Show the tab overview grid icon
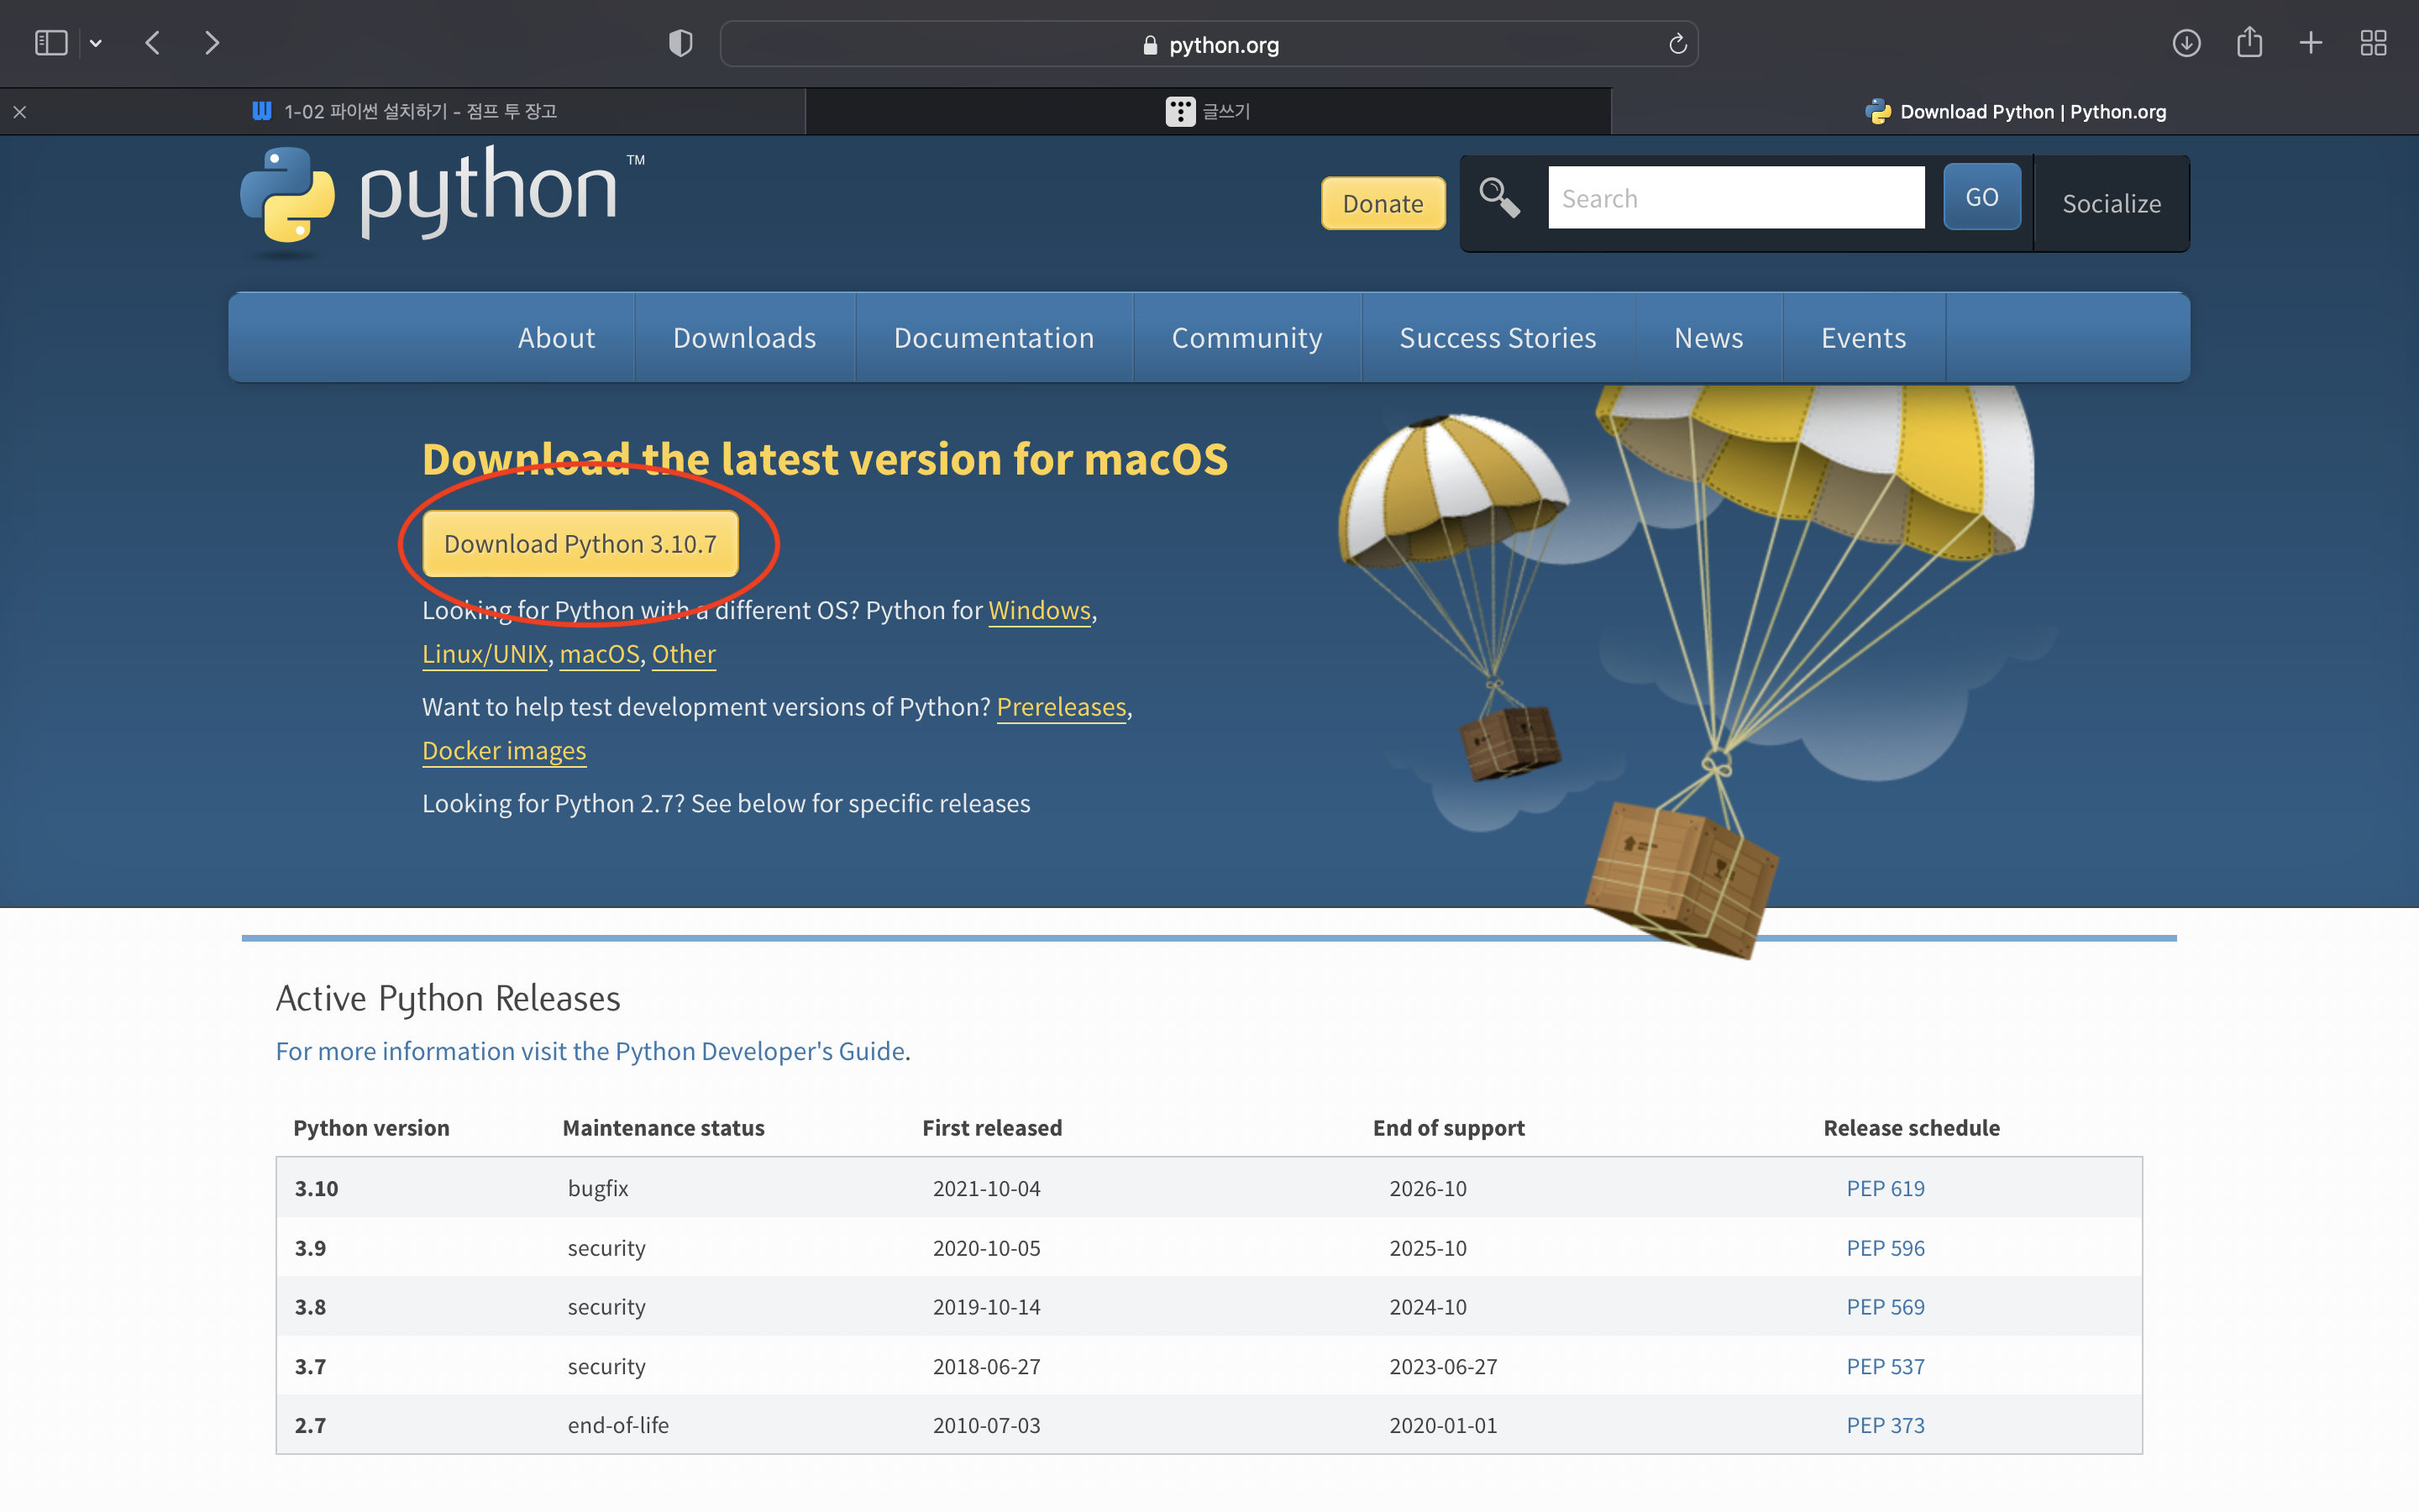Viewport: 2419px width, 1512px height. 2373,43
